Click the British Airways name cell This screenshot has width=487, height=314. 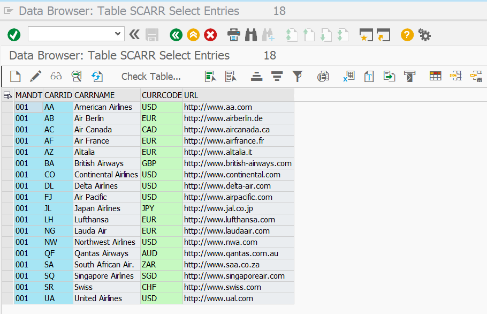pyautogui.click(x=107, y=163)
